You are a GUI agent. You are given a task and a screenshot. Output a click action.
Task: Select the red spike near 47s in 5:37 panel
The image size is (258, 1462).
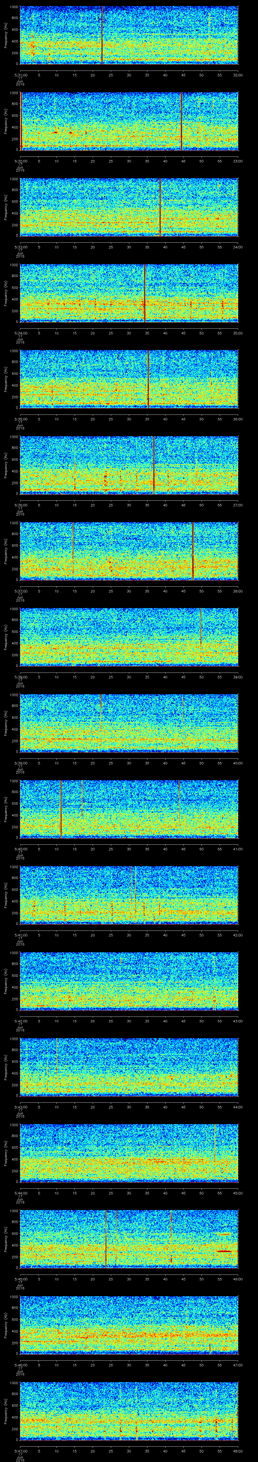(x=193, y=551)
